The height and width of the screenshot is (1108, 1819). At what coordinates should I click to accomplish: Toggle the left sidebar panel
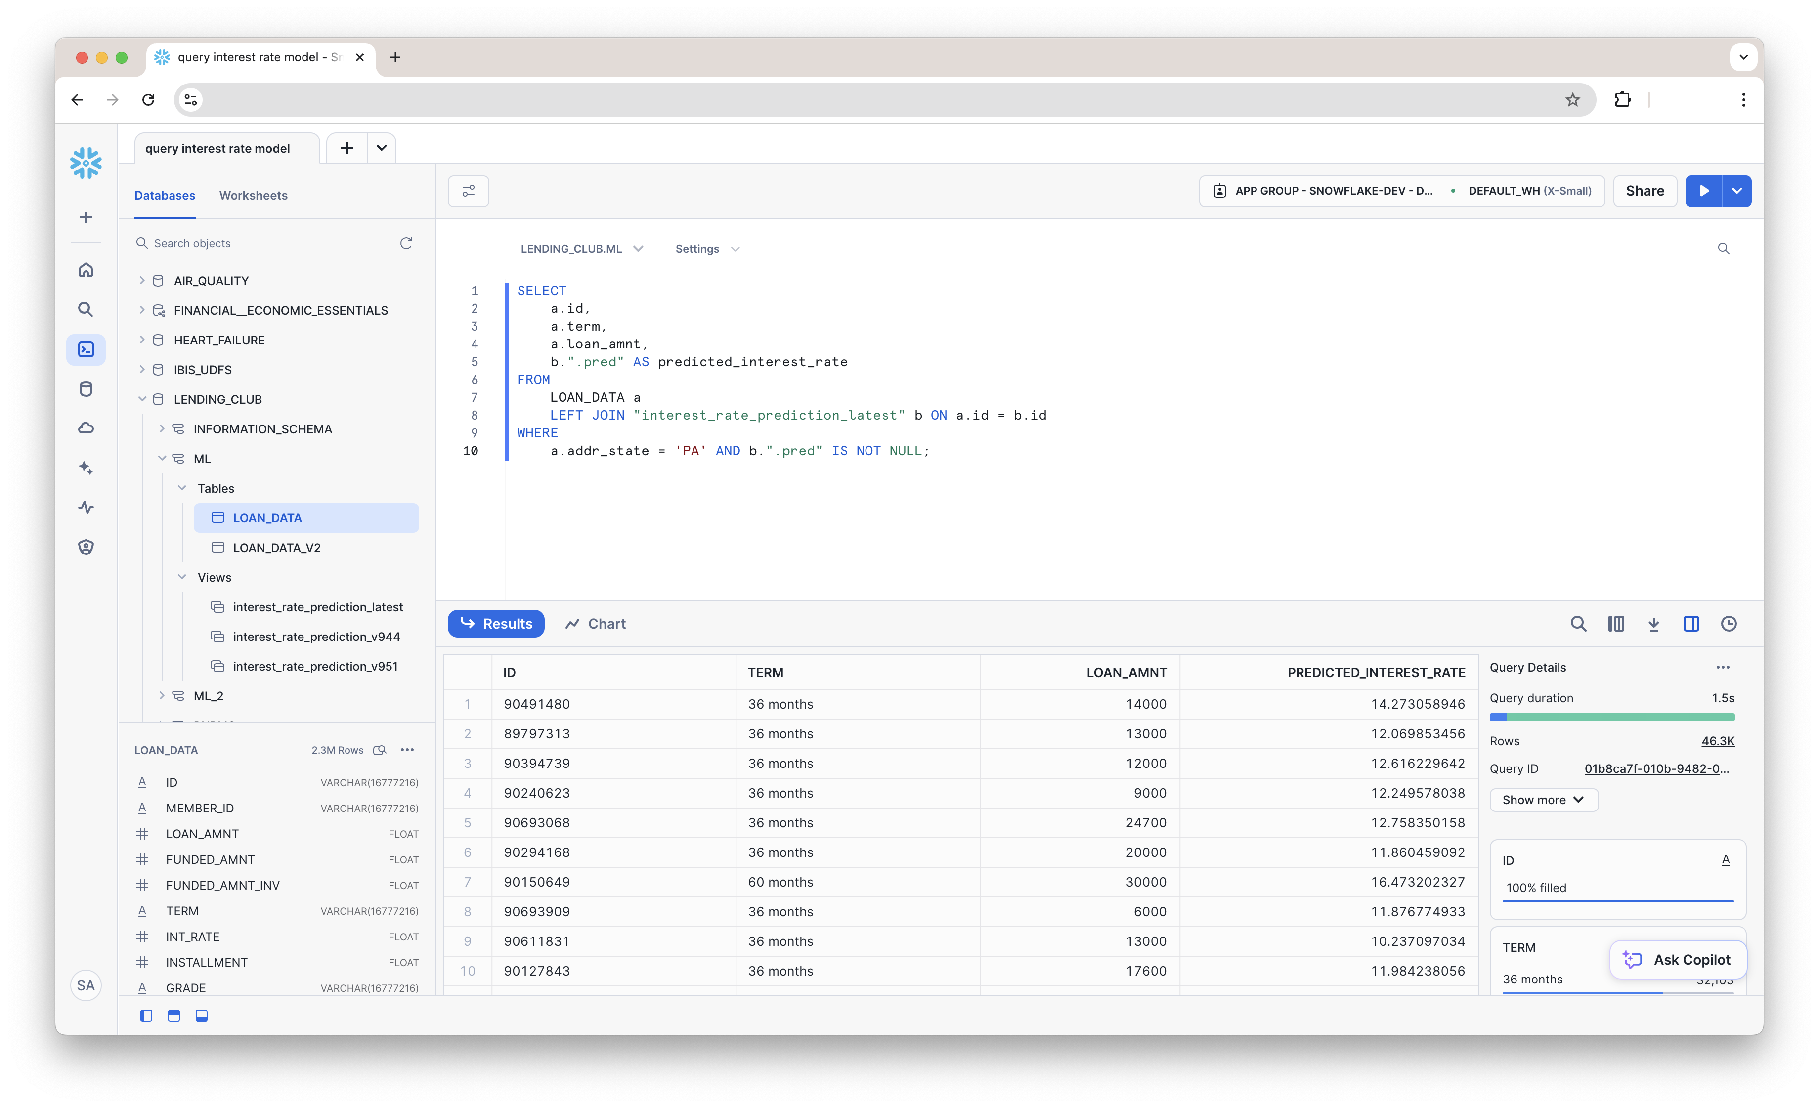click(146, 1016)
